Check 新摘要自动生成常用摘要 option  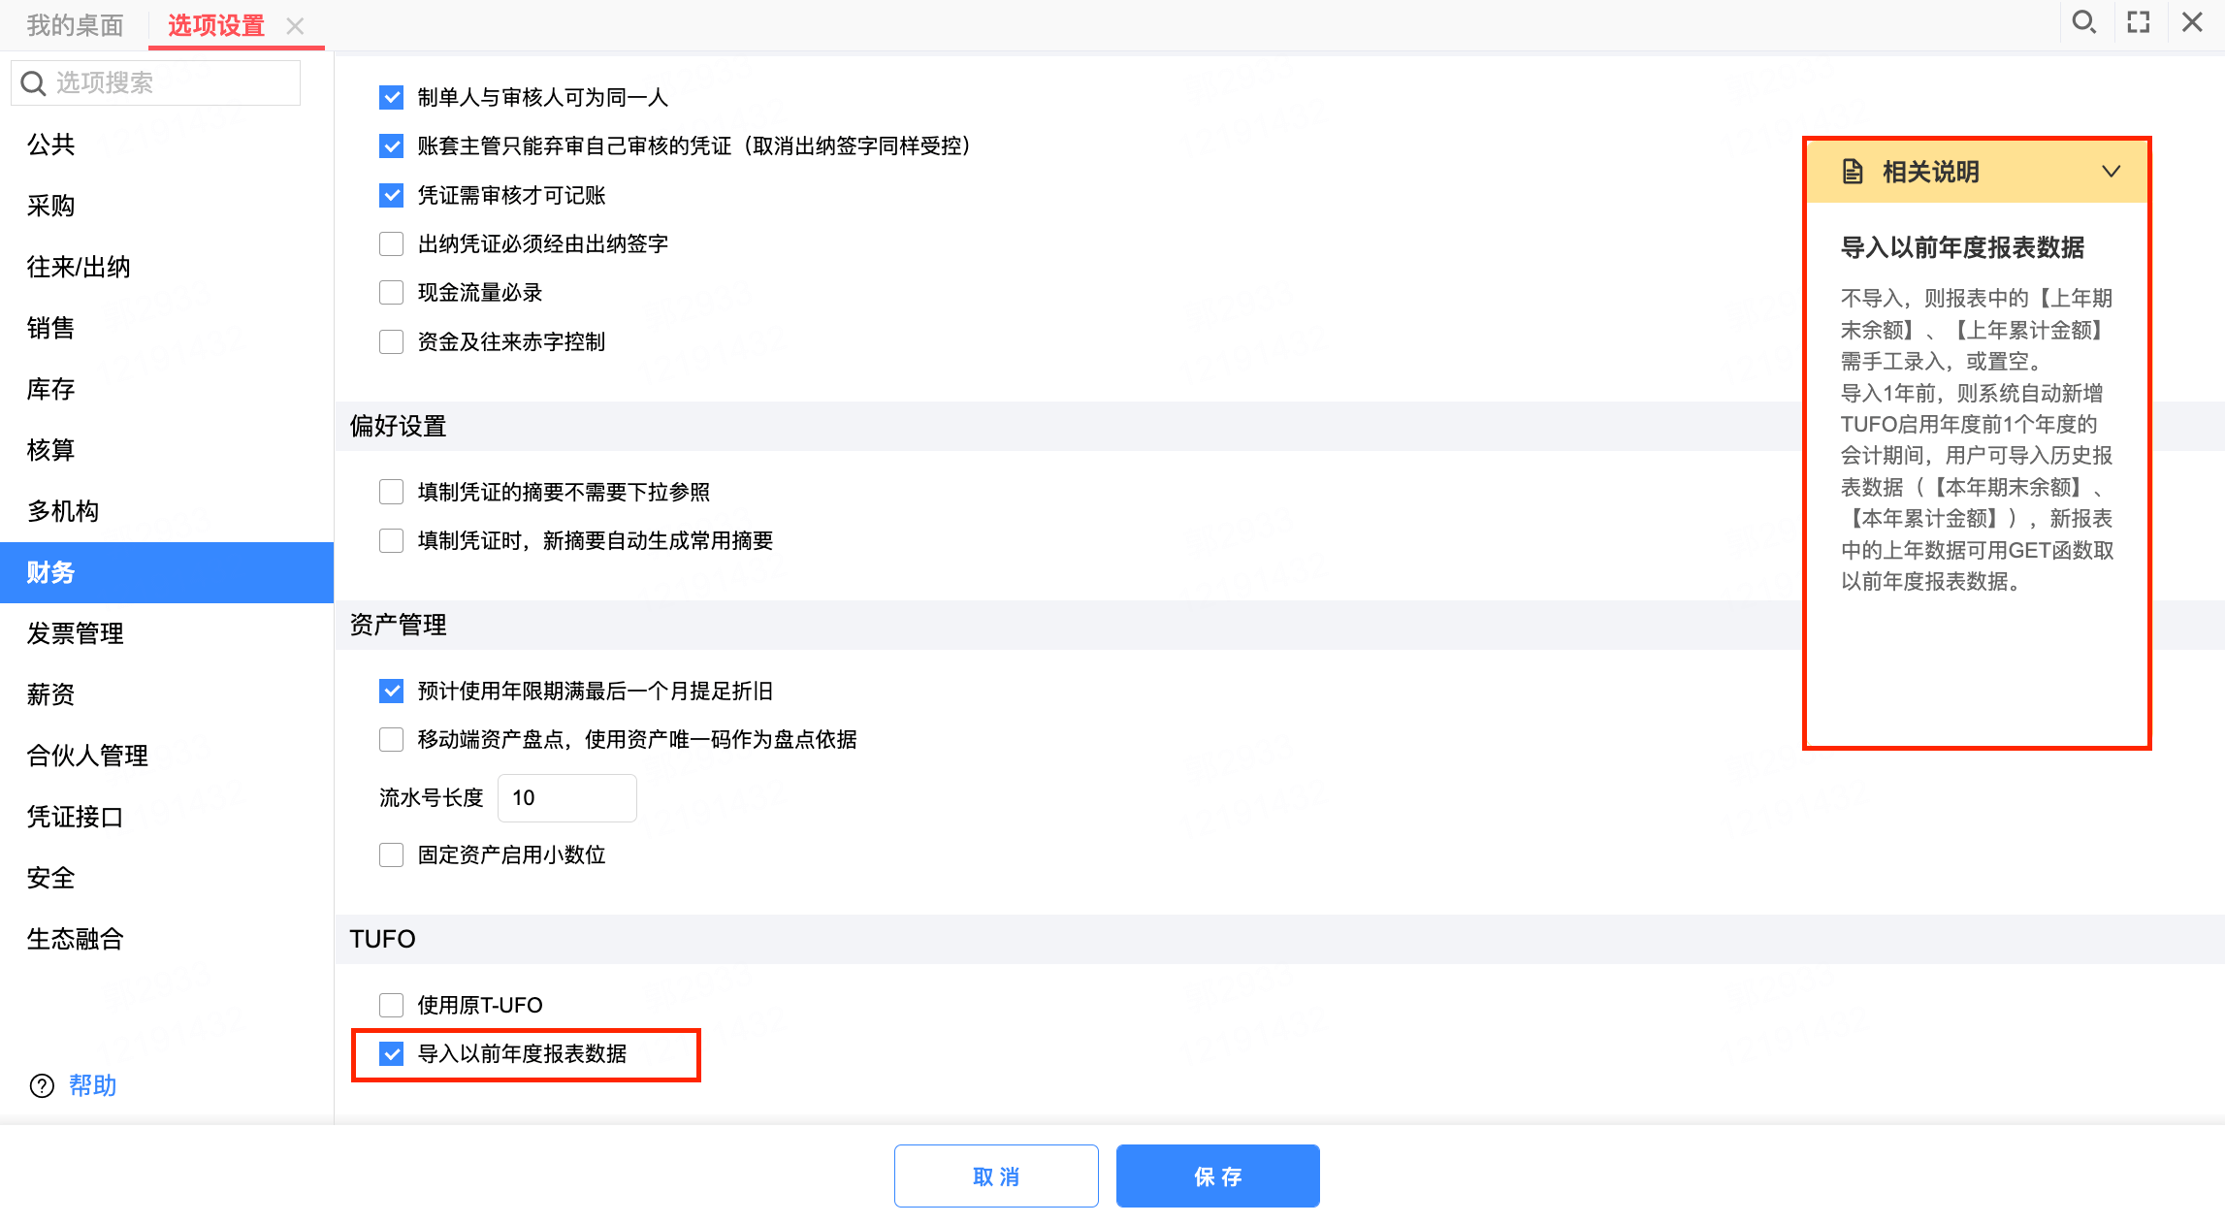click(391, 540)
